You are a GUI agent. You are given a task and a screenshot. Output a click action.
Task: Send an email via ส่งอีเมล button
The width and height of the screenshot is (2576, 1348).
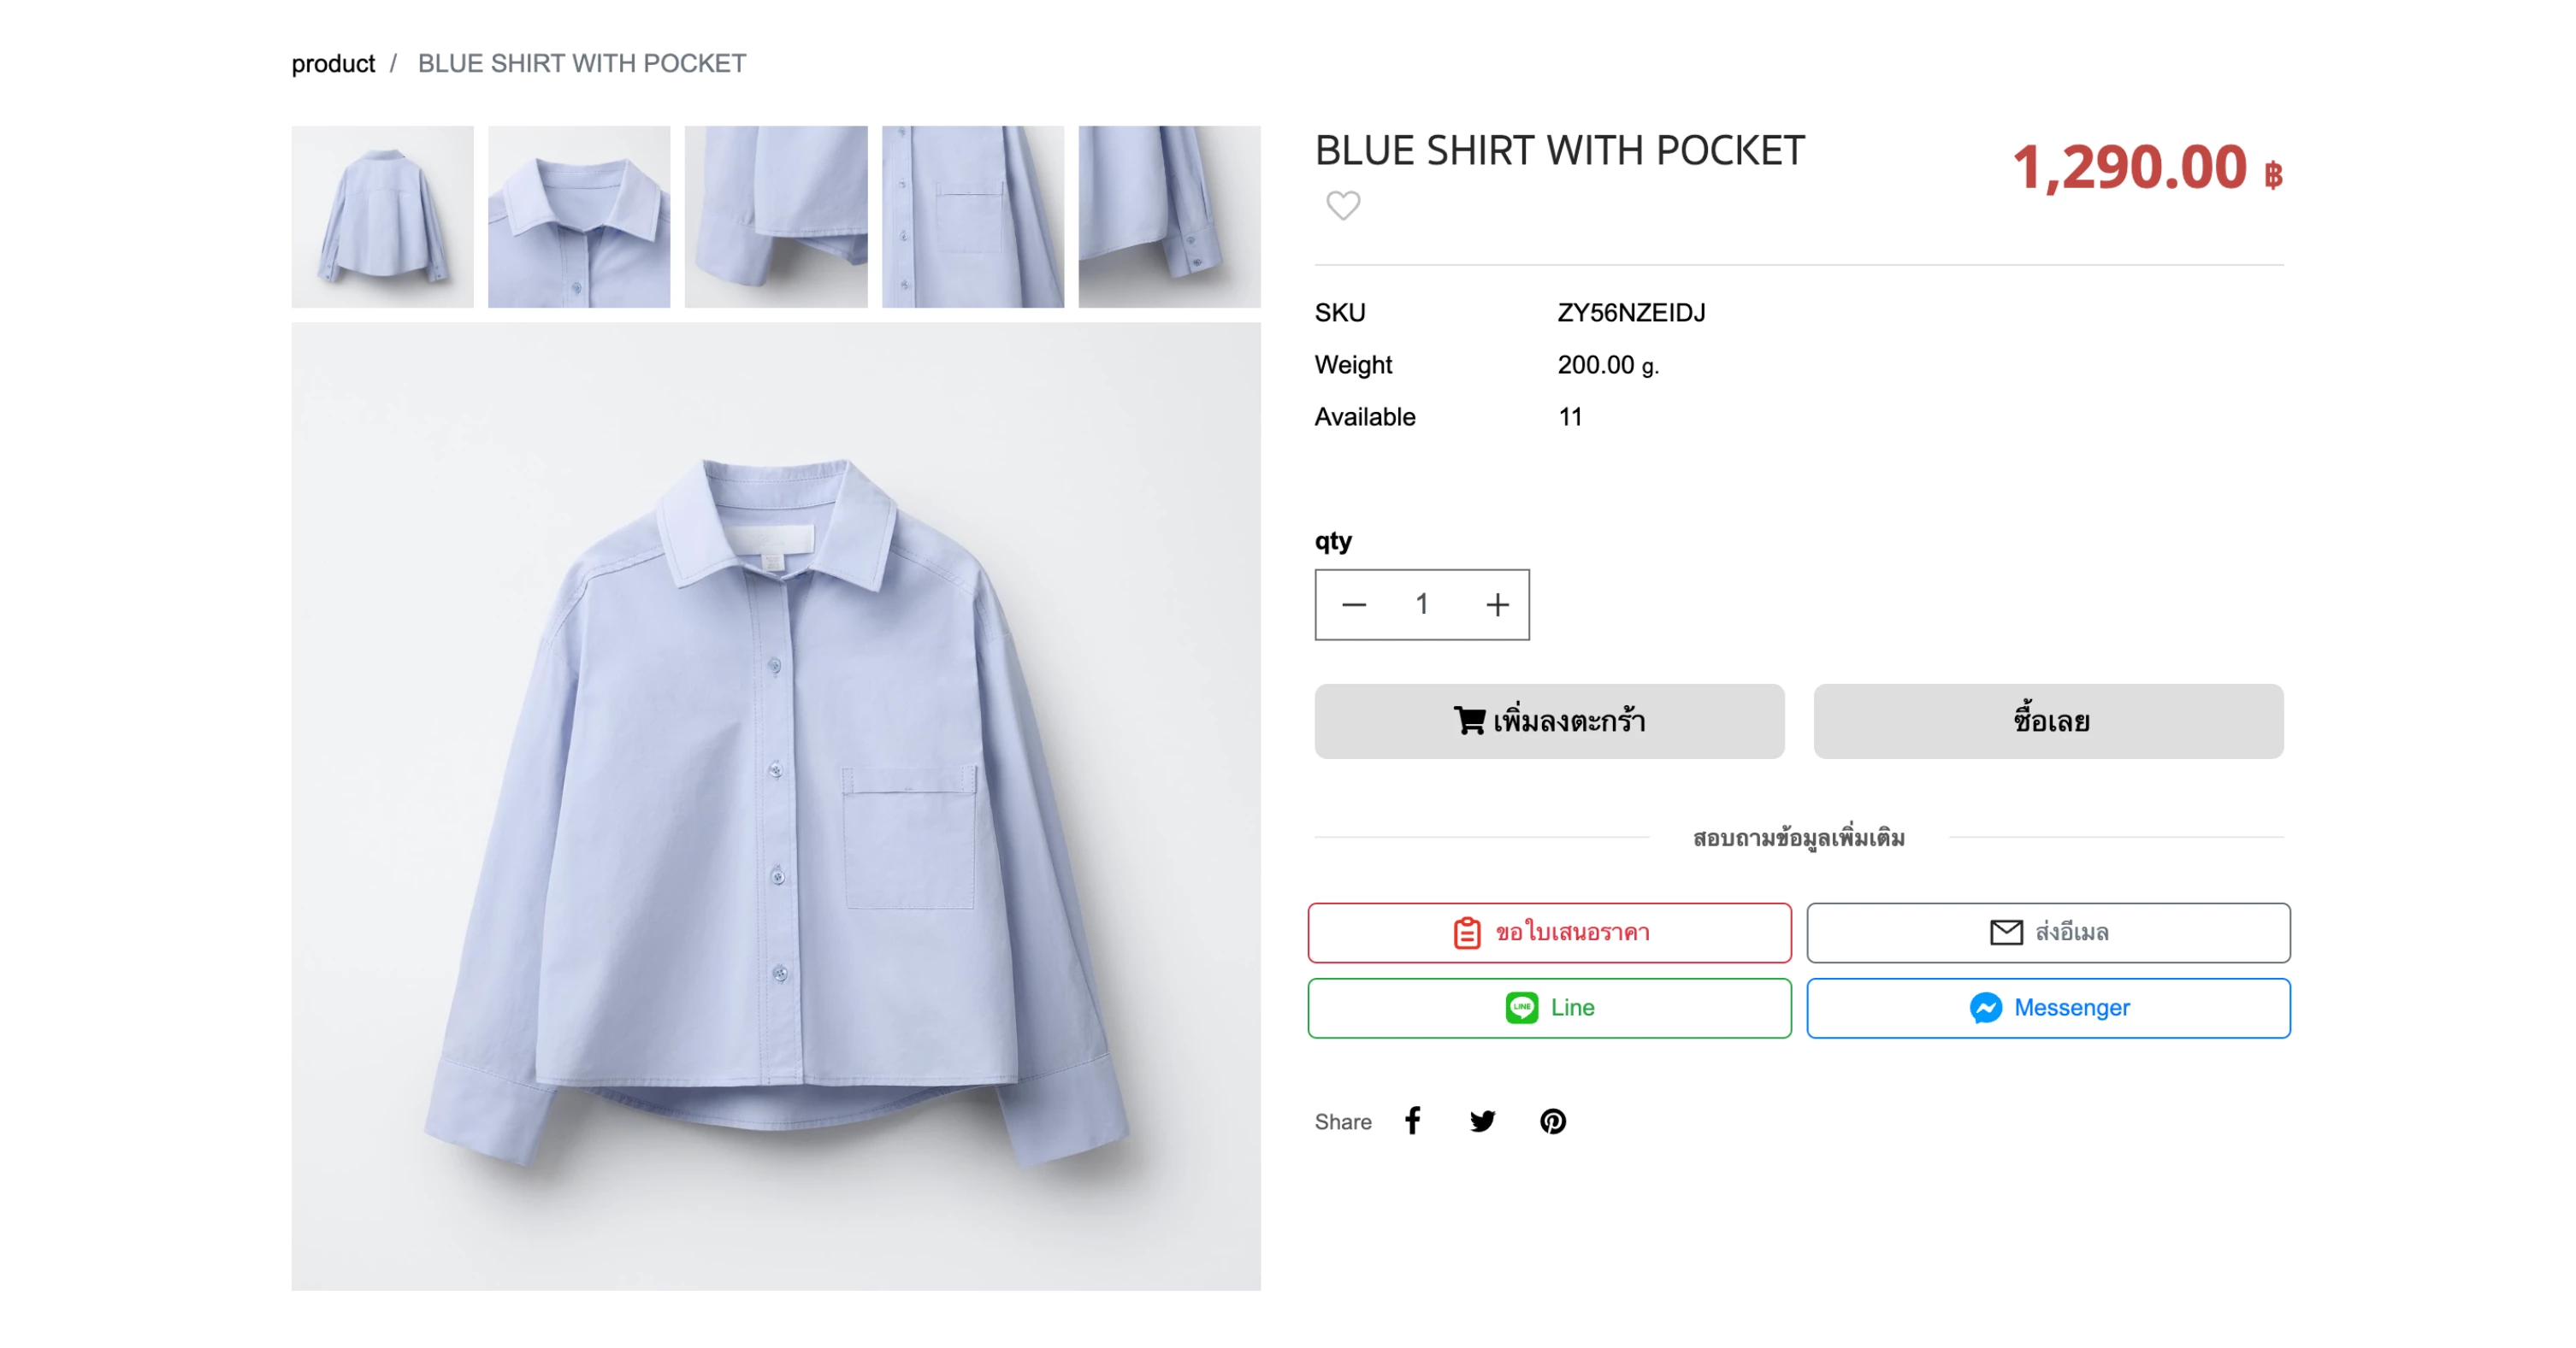pos(2047,933)
